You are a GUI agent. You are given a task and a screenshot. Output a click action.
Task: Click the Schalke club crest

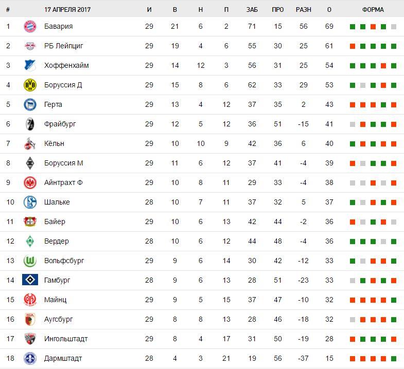coord(30,202)
